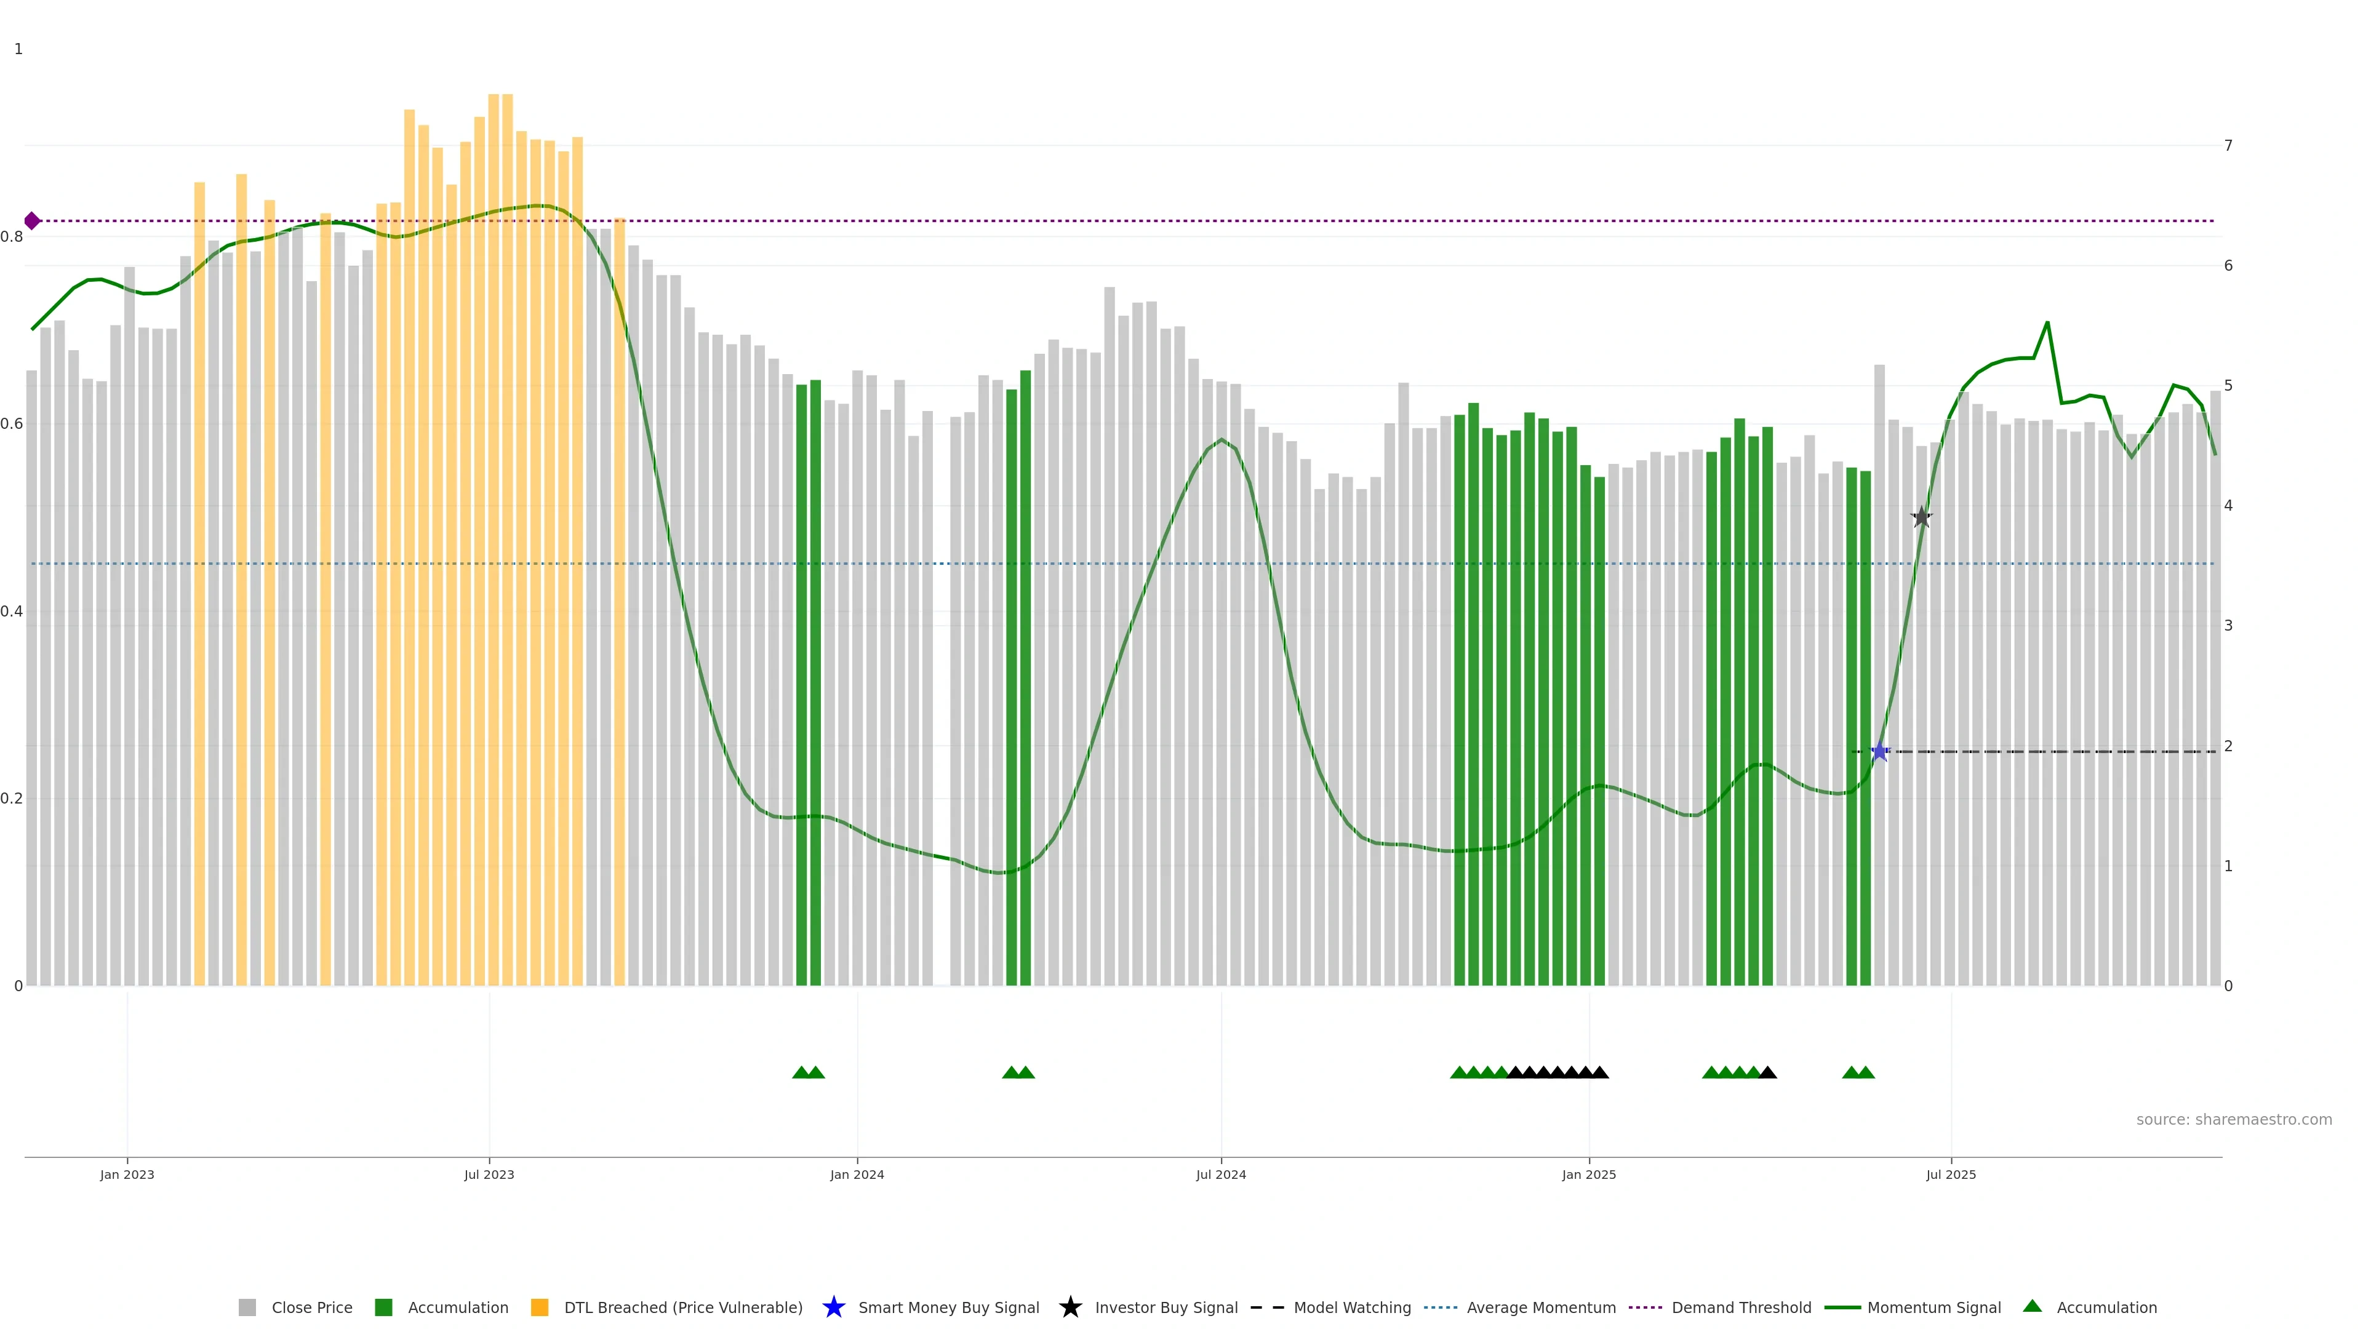Click gray Close Price legend swatch
This screenshot has width=2363, height=1329.
[247, 1307]
